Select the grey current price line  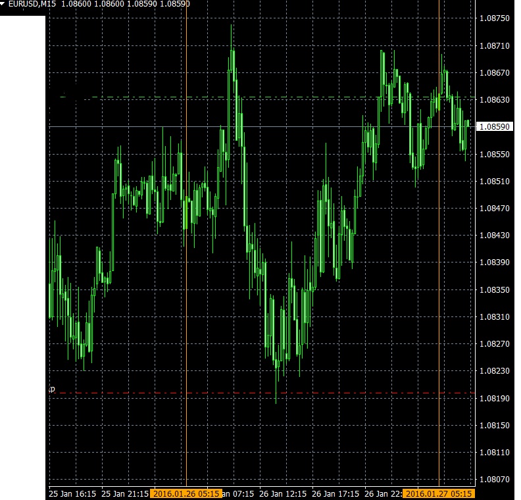[x=262, y=127]
